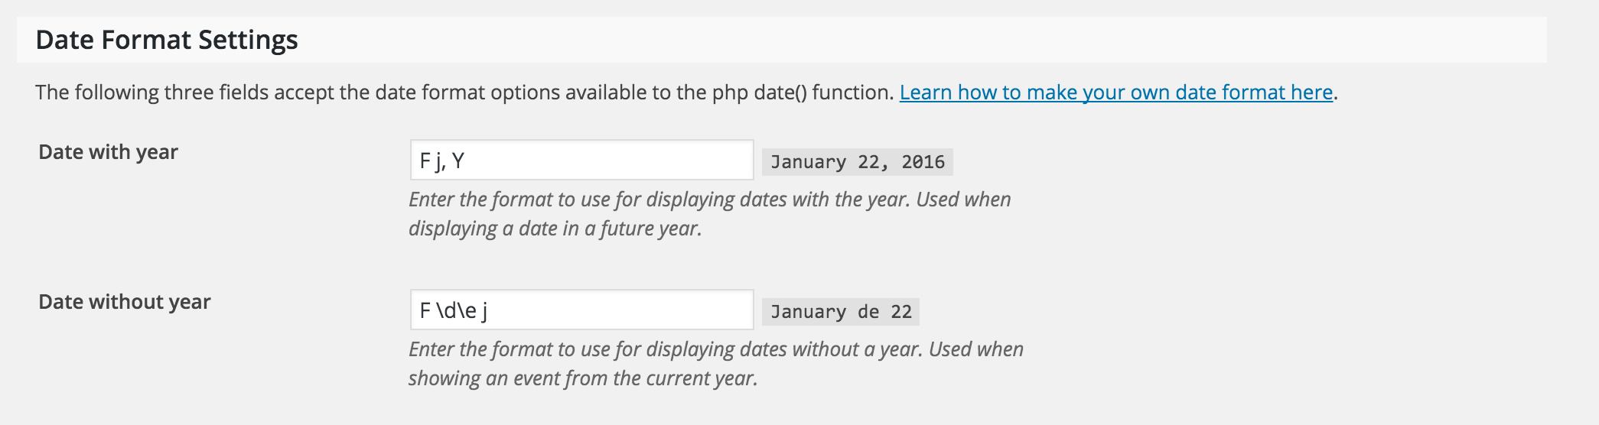Click the 'January de 22' preview code
Image resolution: width=1599 pixels, height=425 pixels.
841,312
